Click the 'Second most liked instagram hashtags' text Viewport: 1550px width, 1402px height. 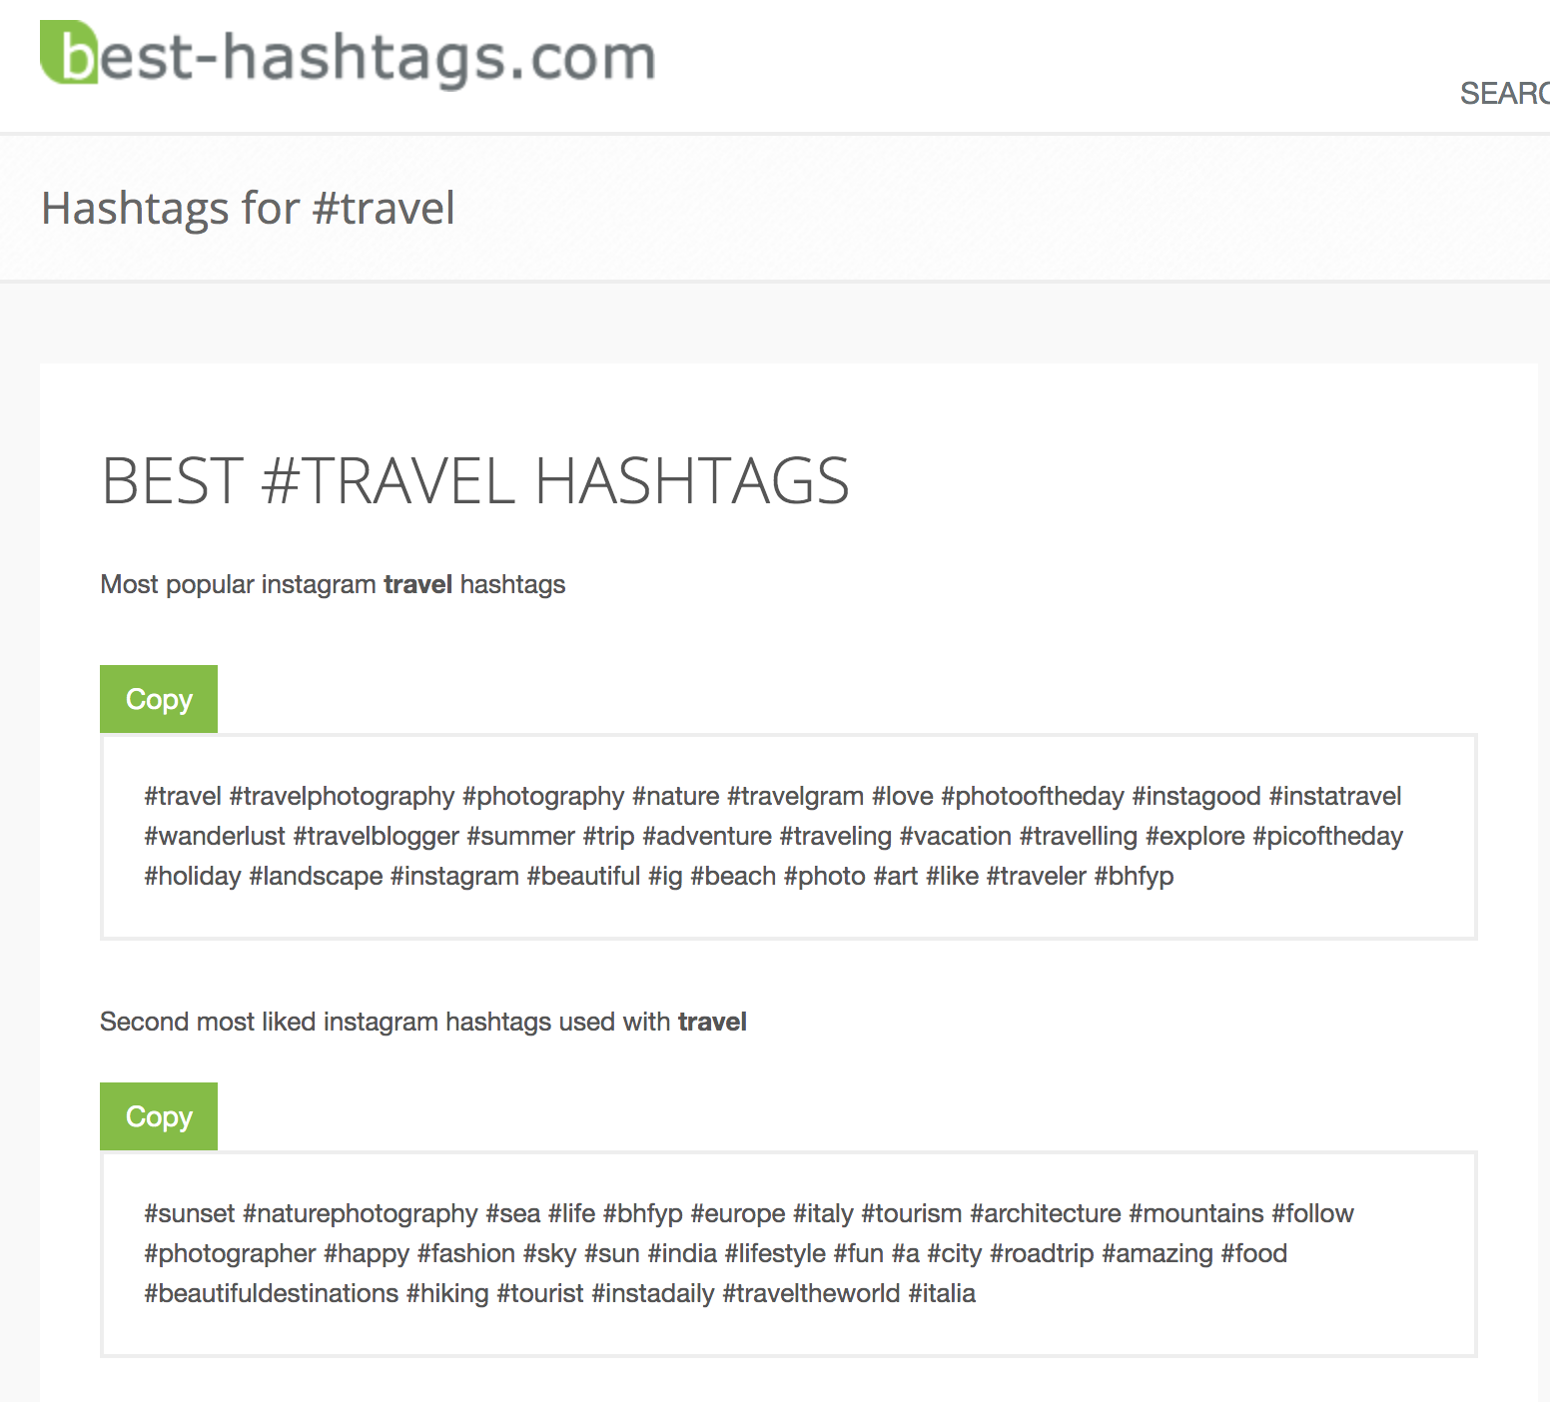click(423, 1023)
